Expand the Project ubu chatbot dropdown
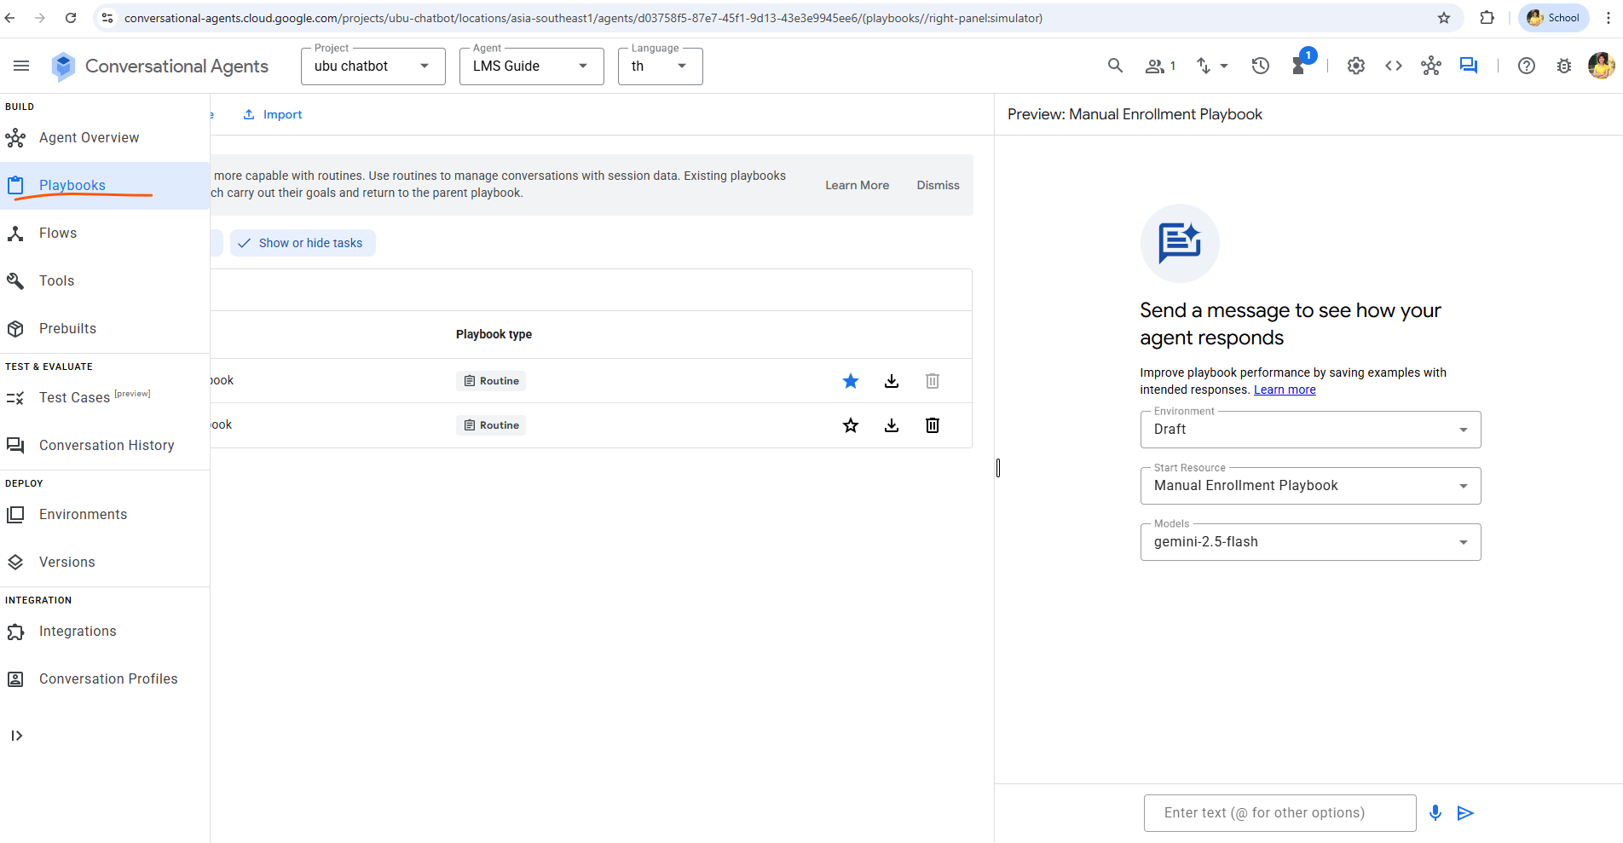This screenshot has width=1623, height=843. (x=373, y=66)
